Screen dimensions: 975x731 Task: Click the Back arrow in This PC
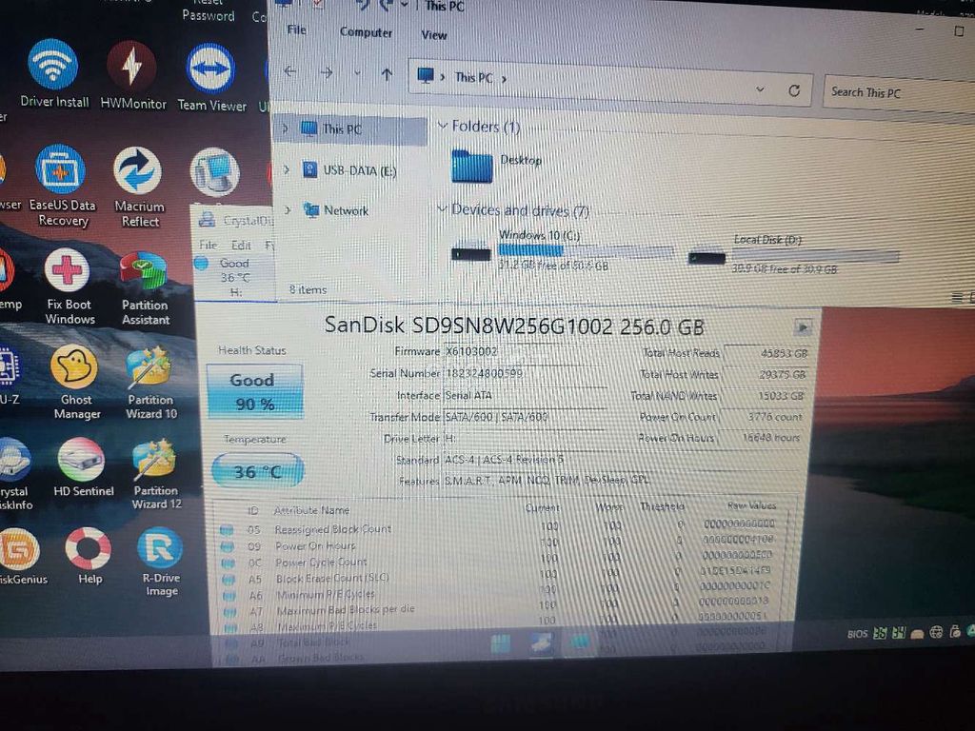tap(289, 71)
